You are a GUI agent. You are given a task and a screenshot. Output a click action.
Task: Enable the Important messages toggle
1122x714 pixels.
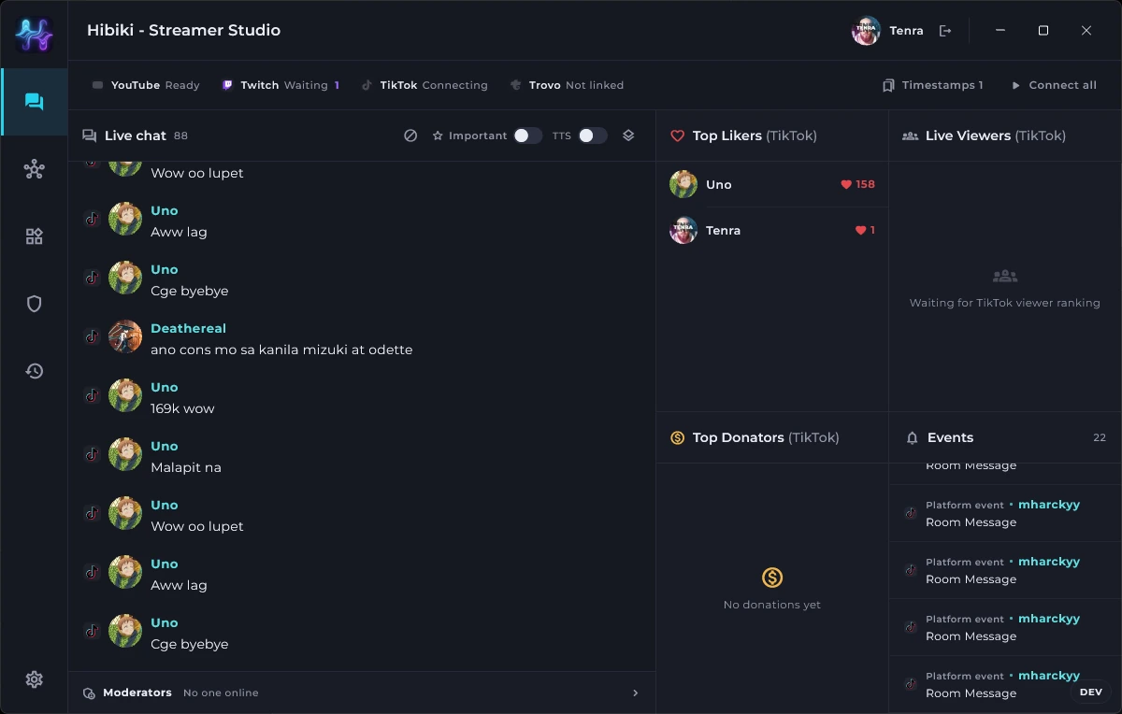pyautogui.click(x=527, y=136)
